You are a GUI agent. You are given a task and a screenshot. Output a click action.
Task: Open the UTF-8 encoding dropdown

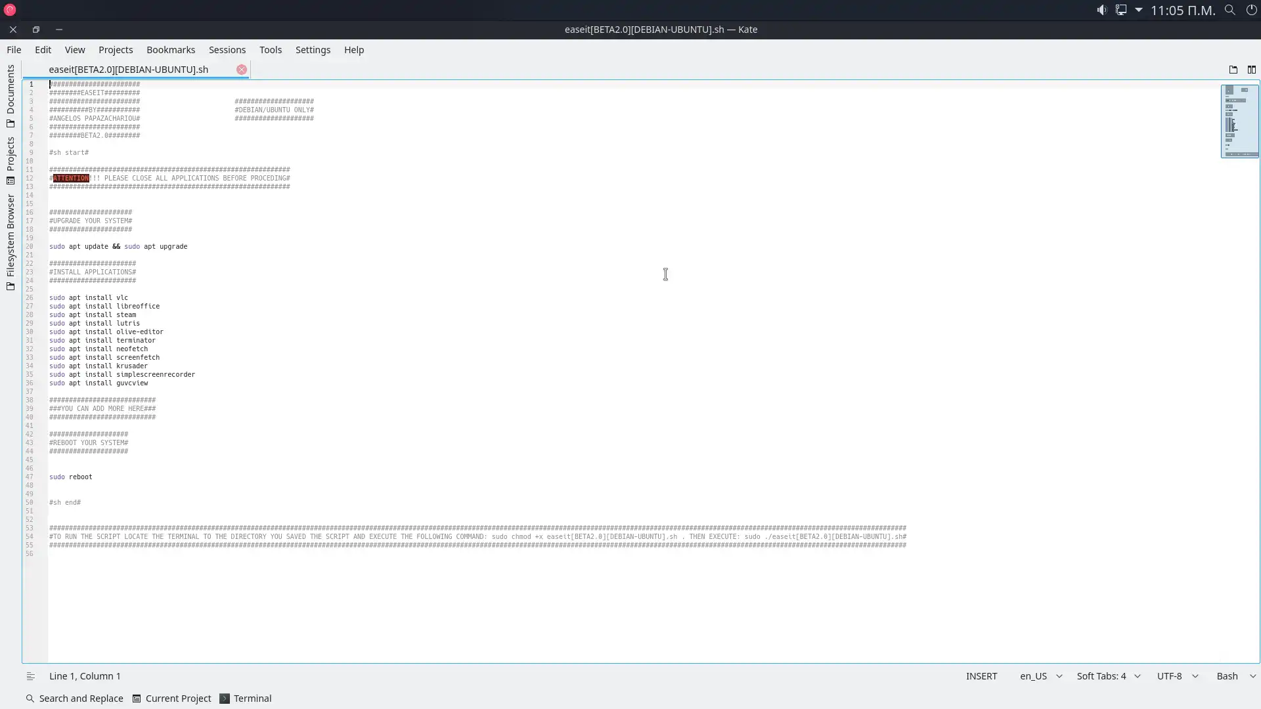coord(1177,676)
